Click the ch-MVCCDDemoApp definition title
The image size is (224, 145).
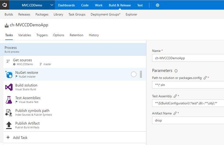[29, 25]
